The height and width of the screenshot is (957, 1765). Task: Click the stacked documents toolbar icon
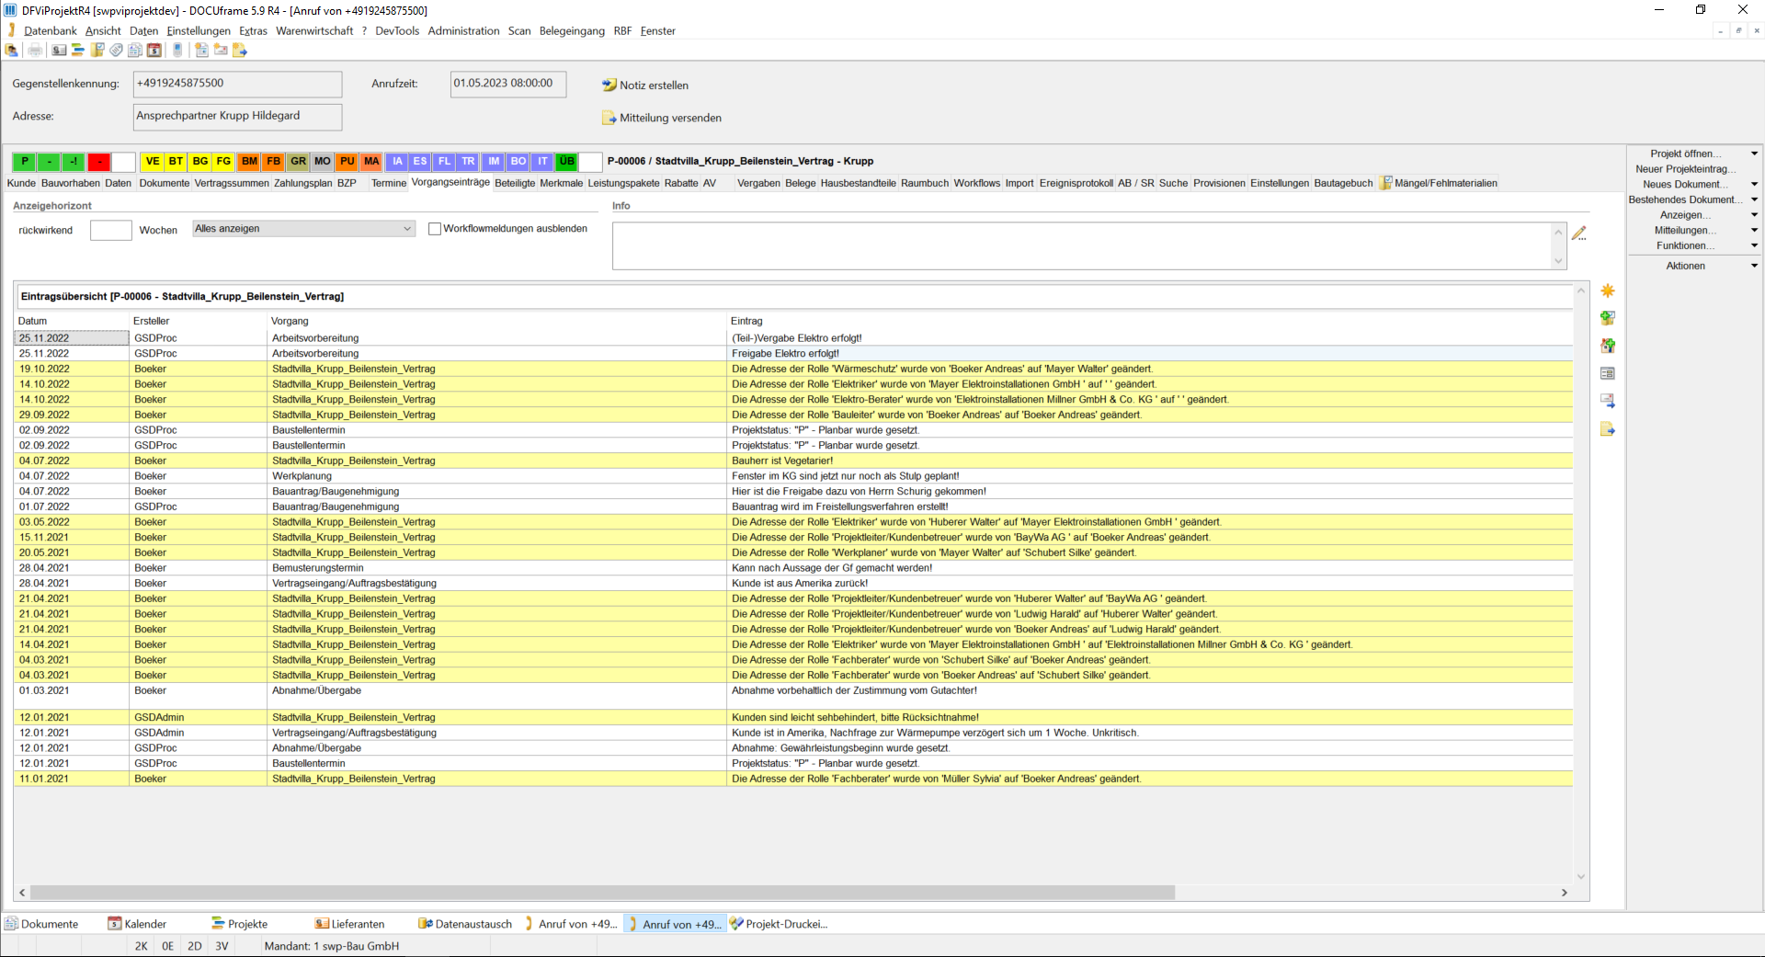tap(135, 50)
